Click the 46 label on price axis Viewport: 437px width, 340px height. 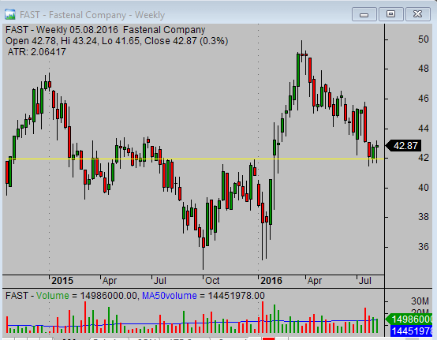[424, 99]
